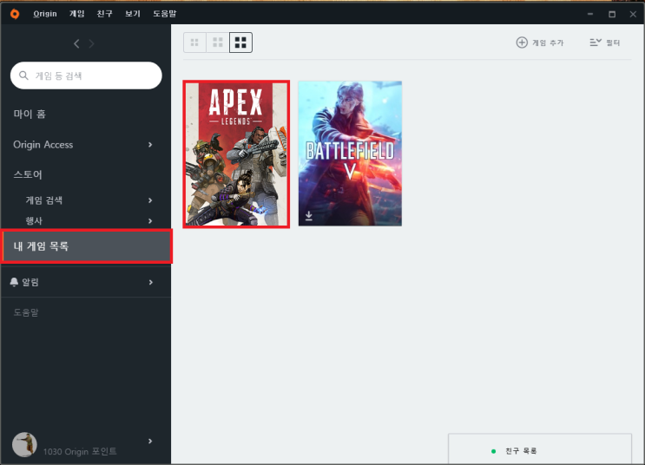Expand the 행사 chevron
The width and height of the screenshot is (645, 465).
pyautogui.click(x=150, y=220)
